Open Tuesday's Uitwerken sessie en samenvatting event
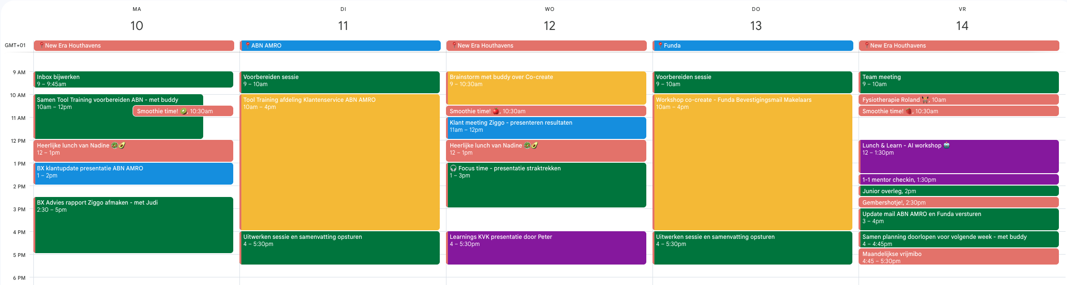Image resolution: width=1067 pixels, height=285 pixels. point(340,248)
